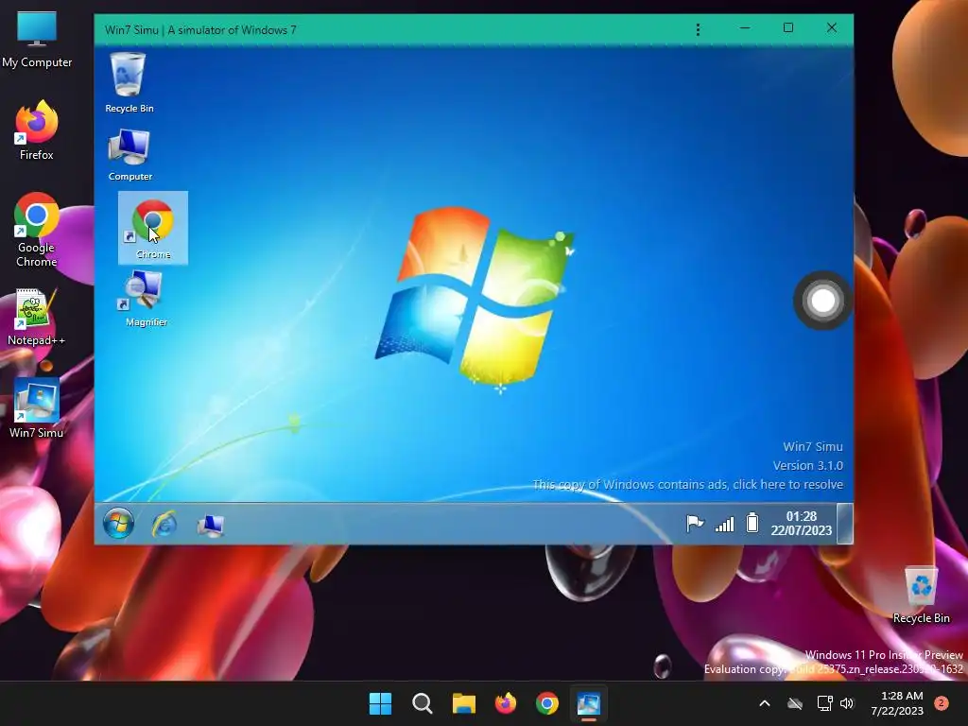The image size is (968, 726).
Task: Open Magnifier shortcut in Win7 Simu
Action: coord(146,298)
